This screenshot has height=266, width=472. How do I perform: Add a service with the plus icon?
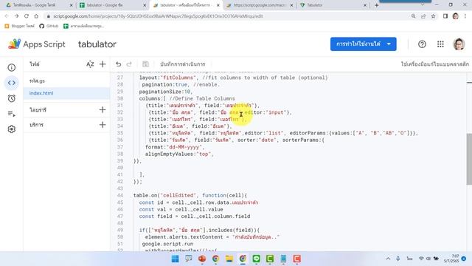point(103,125)
